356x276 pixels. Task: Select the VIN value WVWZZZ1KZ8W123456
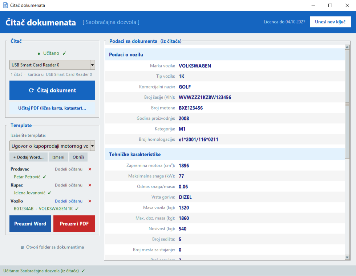205,98
